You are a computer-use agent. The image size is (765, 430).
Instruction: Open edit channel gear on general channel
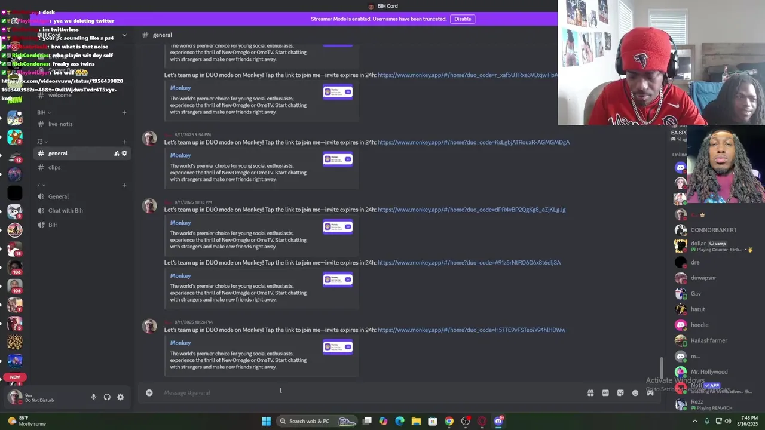(x=124, y=153)
